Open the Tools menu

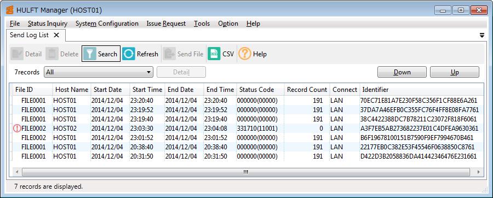pyautogui.click(x=202, y=24)
